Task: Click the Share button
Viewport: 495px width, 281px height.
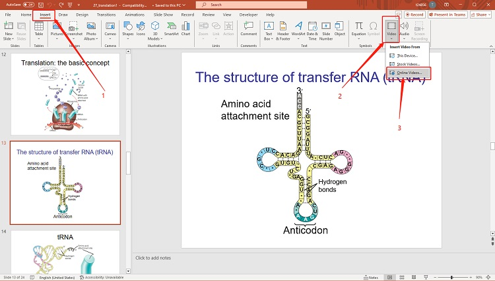Action: 480,15
